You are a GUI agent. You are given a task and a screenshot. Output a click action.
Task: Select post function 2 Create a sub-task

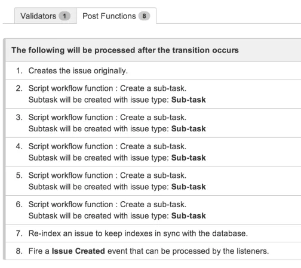click(153, 94)
